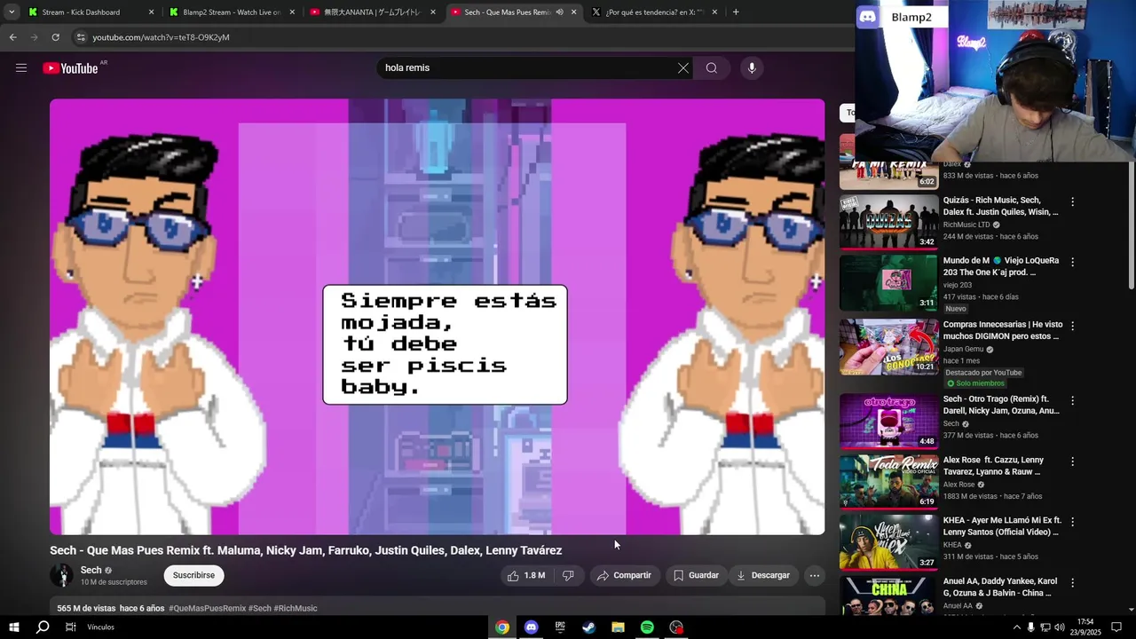Open options for Mundo de M video
The image size is (1136, 639).
tap(1072, 263)
